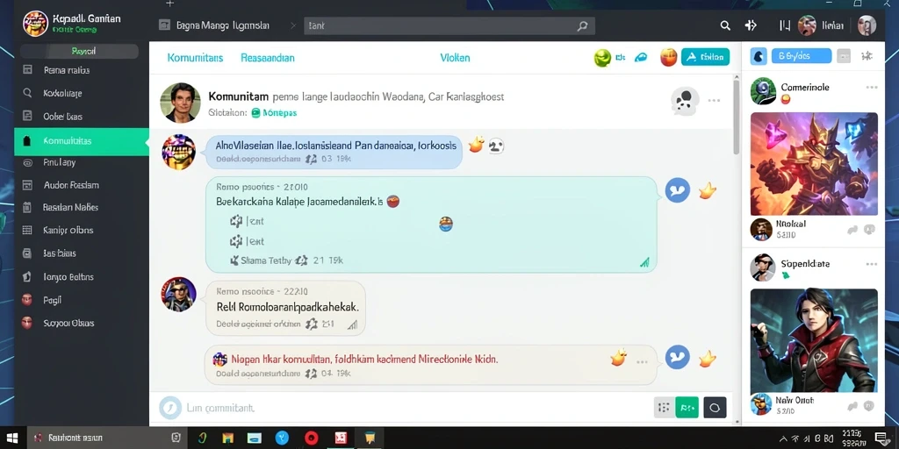Open the three dots inside the Npan hkar message
Viewport: 899px width, 449px height.
point(642,362)
